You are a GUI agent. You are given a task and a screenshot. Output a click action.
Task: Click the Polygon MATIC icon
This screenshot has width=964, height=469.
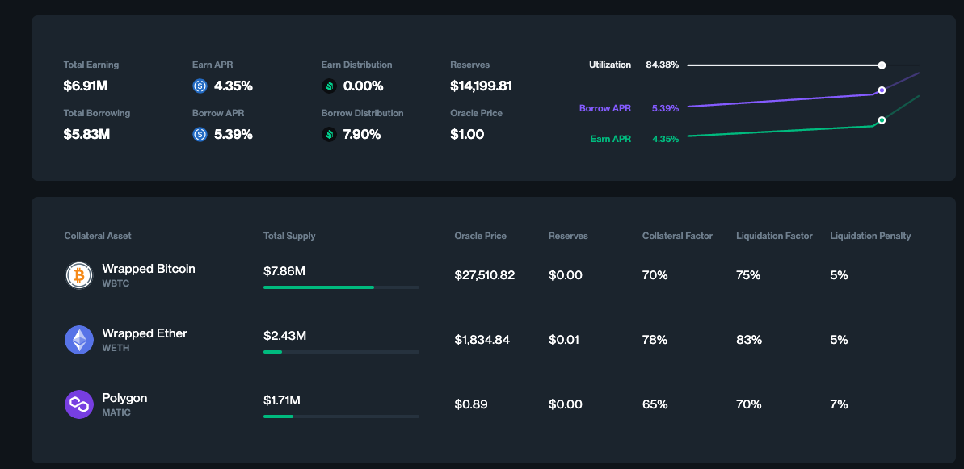pos(79,404)
